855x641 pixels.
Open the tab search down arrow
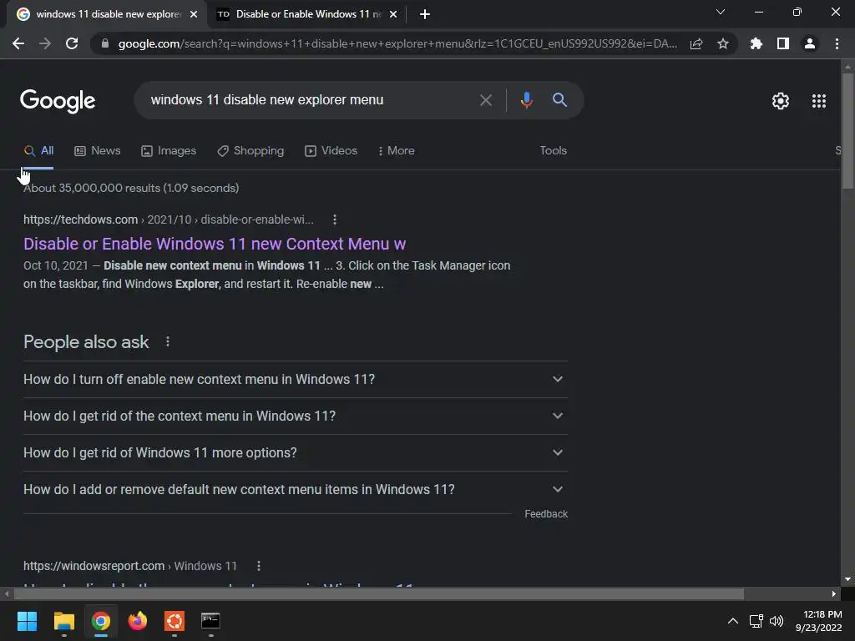[721, 12]
